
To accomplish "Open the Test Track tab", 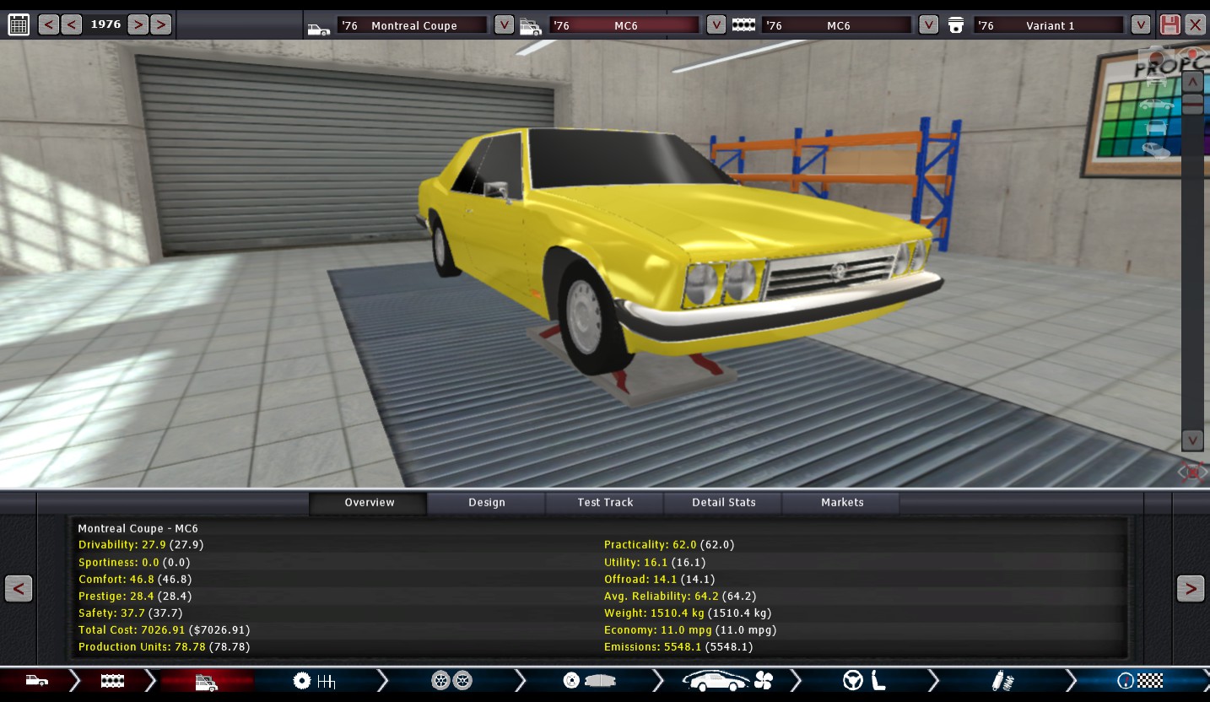I will (x=605, y=503).
